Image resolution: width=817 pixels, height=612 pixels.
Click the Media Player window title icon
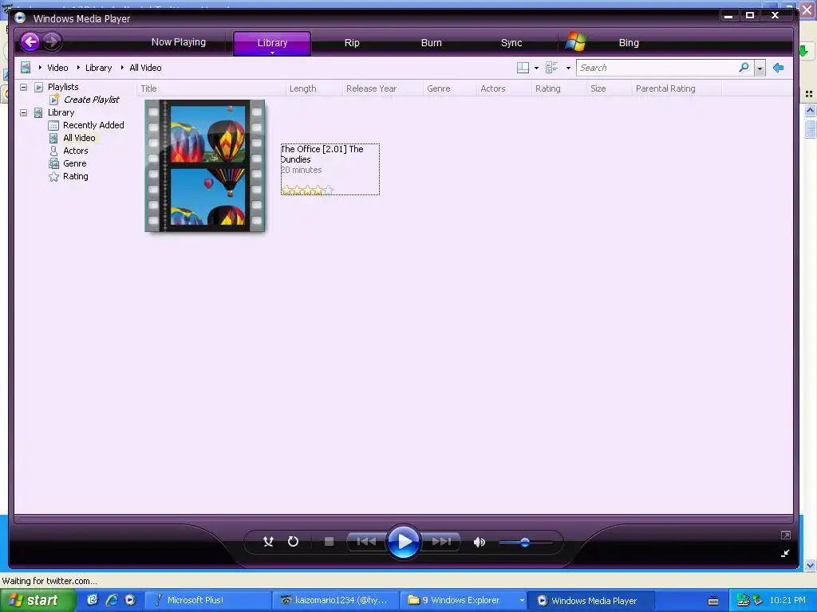click(x=20, y=18)
